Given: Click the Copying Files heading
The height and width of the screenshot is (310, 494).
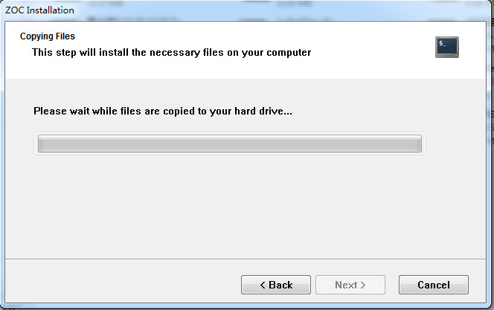Looking at the screenshot, I should 48,36.
